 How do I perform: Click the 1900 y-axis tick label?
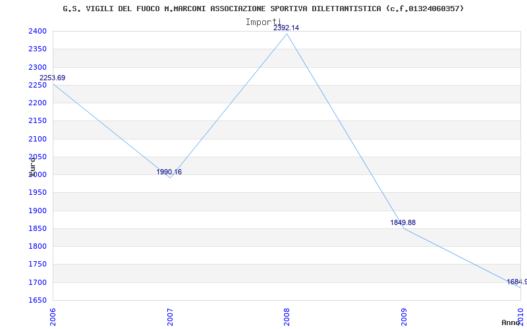pos(38,211)
